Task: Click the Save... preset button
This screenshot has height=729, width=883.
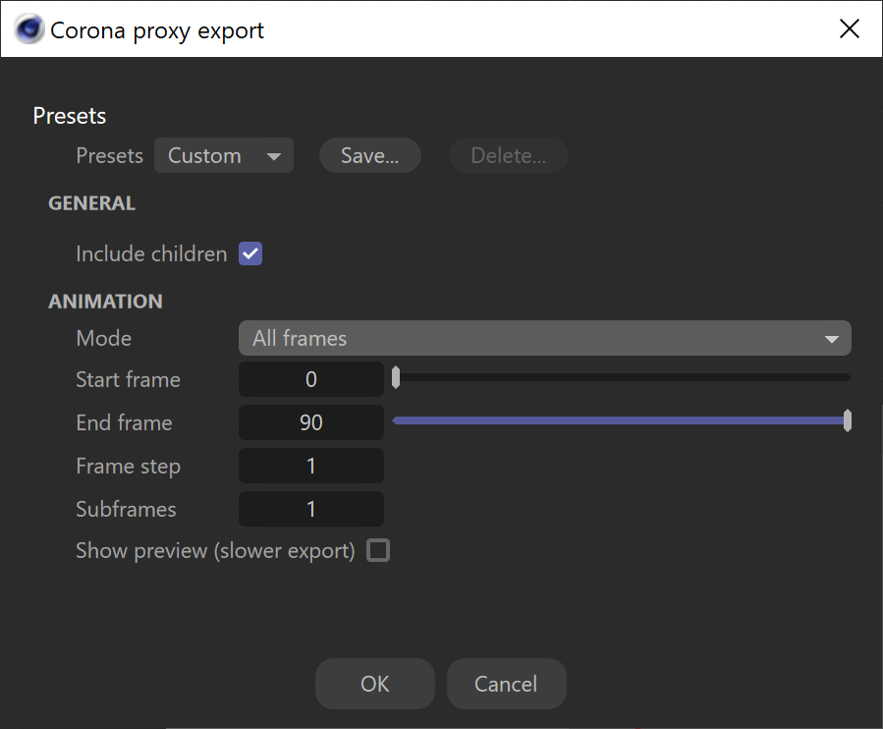Action: click(x=370, y=155)
